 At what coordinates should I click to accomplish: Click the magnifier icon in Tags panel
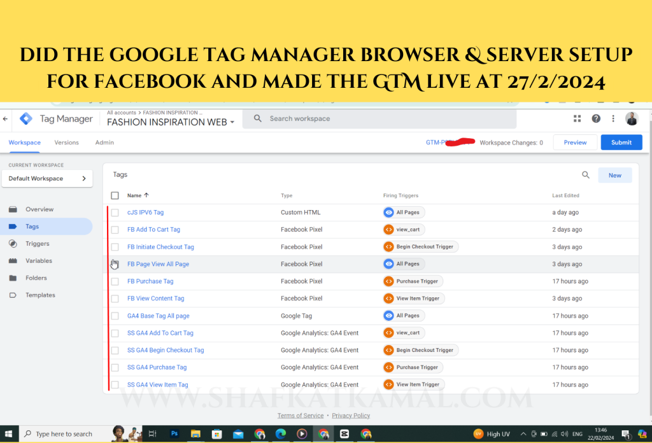pyautogui.click(x=586, y=175)
